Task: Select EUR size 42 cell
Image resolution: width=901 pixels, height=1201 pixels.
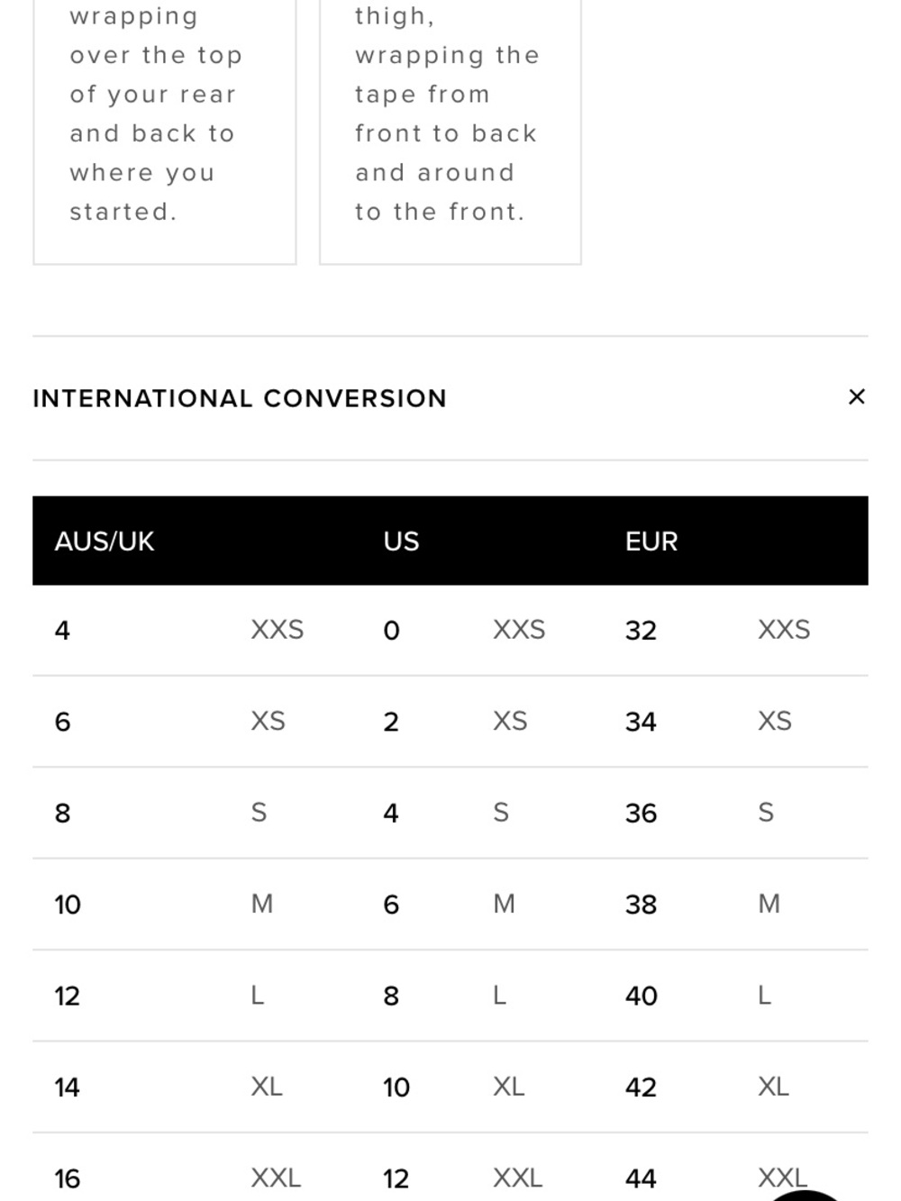Action: [641, 1087]
